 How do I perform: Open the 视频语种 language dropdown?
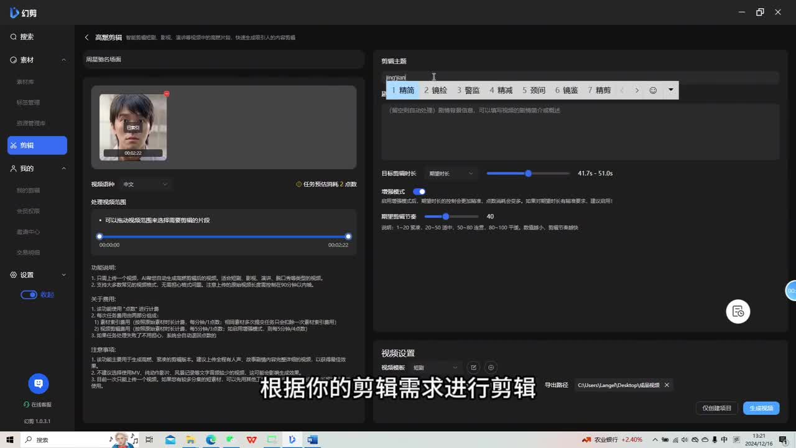point(146,184)
